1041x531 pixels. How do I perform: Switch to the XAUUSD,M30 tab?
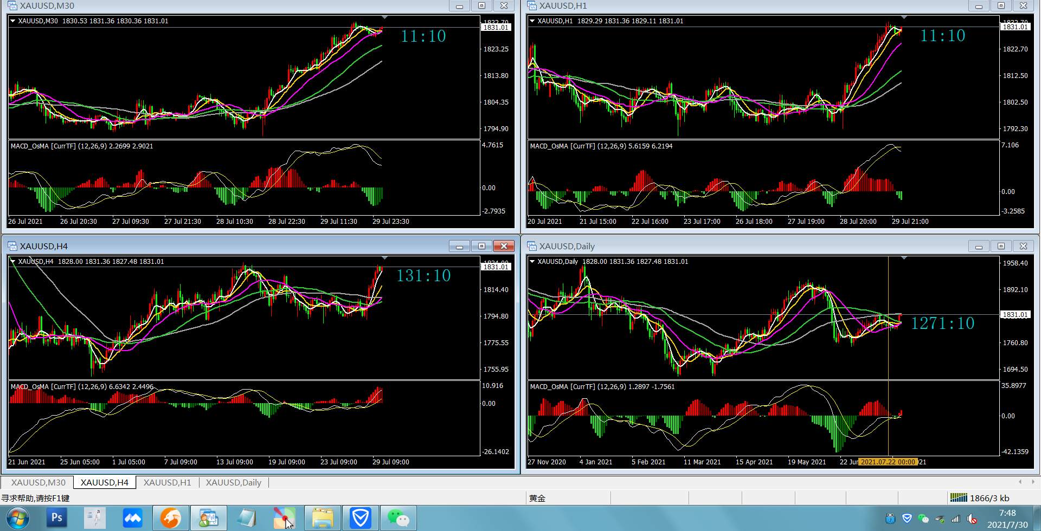[38, 482]
